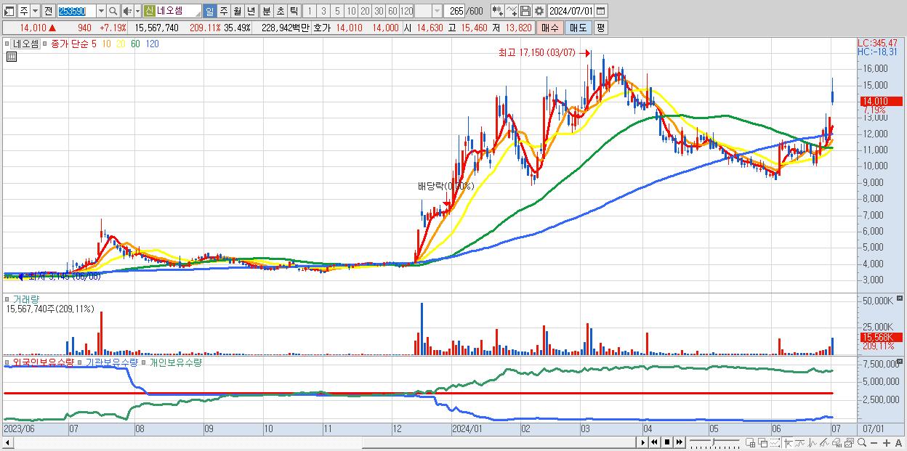The image size is (907, 451).
Task: Select the 60 interval button
Action: [392, 11]
